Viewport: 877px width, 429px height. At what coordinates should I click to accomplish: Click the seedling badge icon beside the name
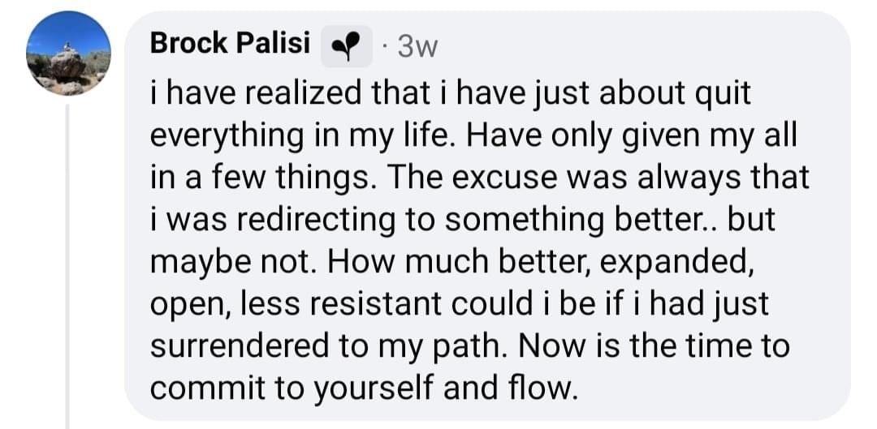(x=347, y=47)
